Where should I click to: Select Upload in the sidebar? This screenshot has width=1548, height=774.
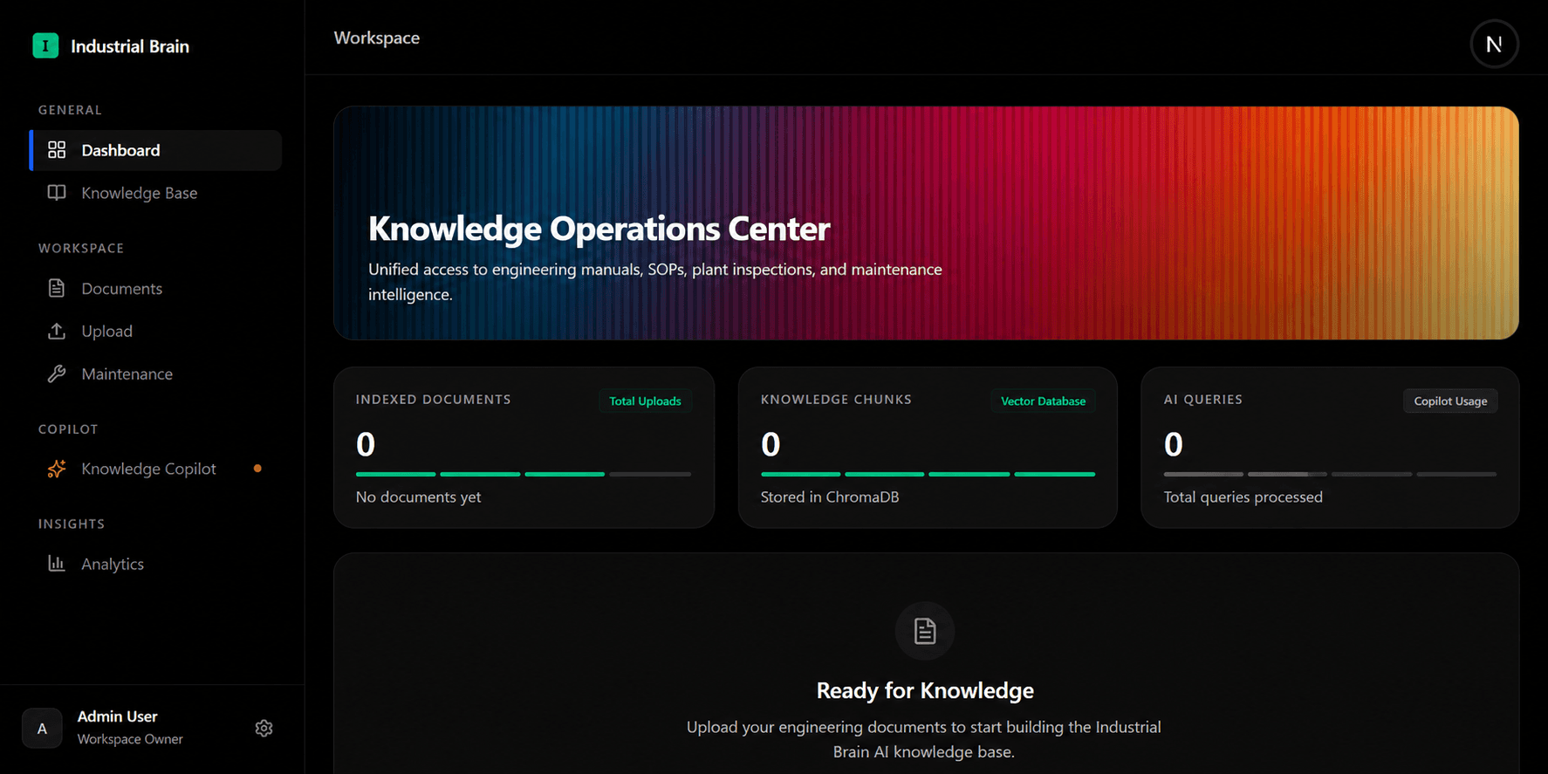click(155, 331)
